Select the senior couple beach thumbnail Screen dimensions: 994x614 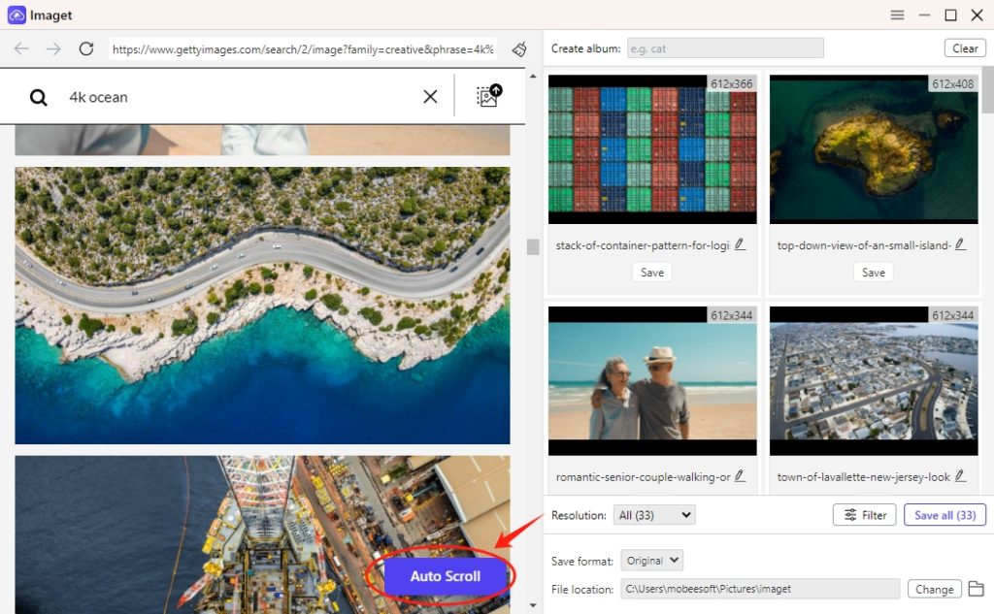coord(652,381)
